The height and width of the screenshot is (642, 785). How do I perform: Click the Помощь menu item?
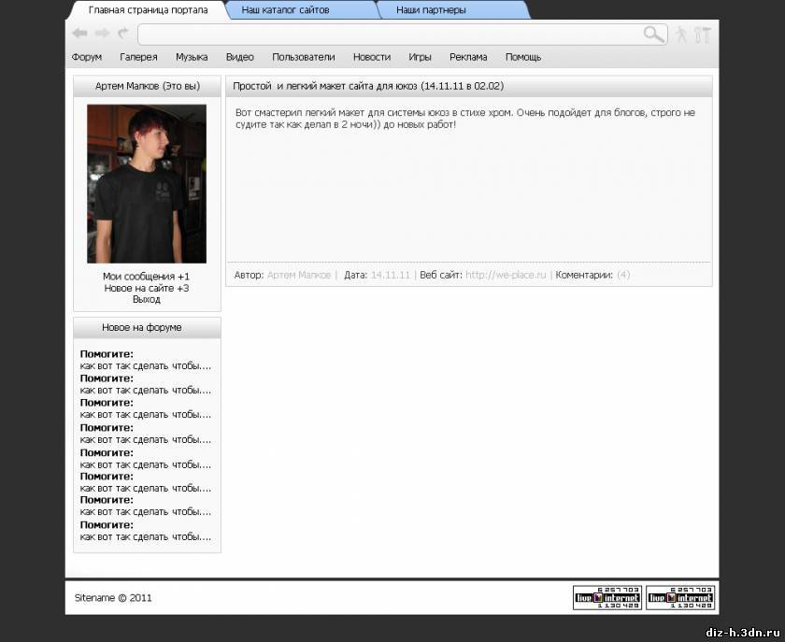[523, 57]
